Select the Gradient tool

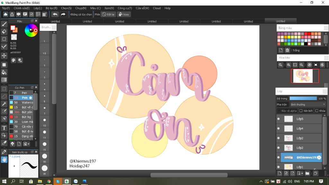[4, 80]
